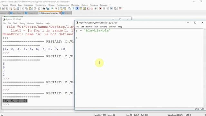Toggle Show All Characters pilcrow icon
This screenshot has height=116, width=206.
tap(73, 8)
